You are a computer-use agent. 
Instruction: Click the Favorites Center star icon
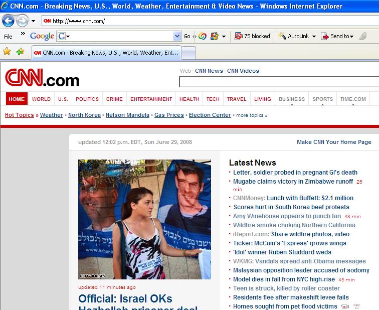pyautogui.click(x=7, y=52)
